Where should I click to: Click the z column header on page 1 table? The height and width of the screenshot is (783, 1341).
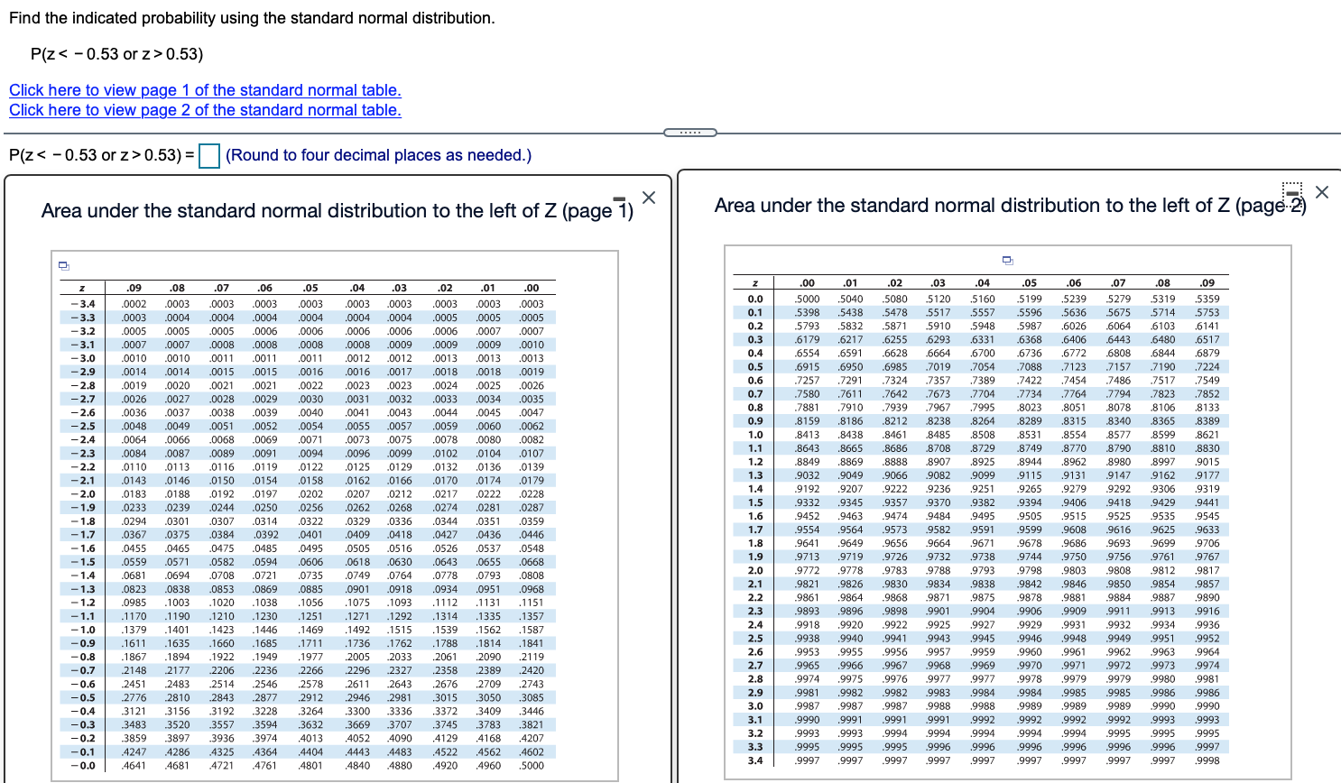(x=79, y=287)
